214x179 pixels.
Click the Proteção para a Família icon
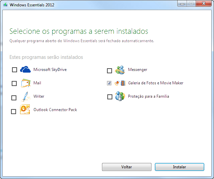tap(120, 96)
